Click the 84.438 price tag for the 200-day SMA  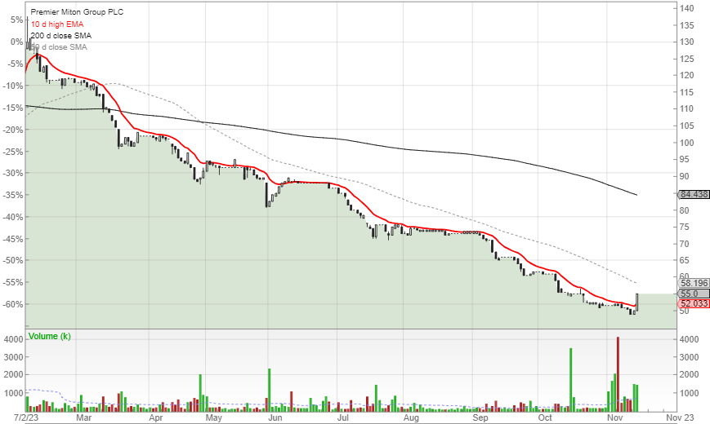coord(694,194)
